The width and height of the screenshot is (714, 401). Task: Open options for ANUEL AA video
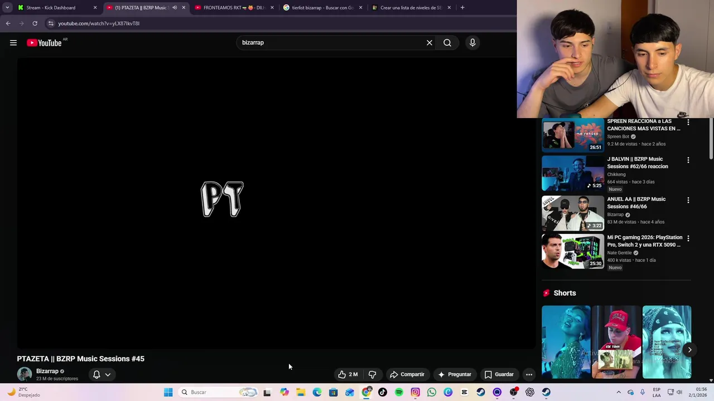[688, 200]
